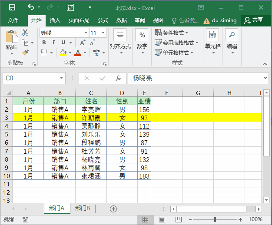272x225 pixels.
Task: Open the font name dropdown 等线
Action: point(86,33)
